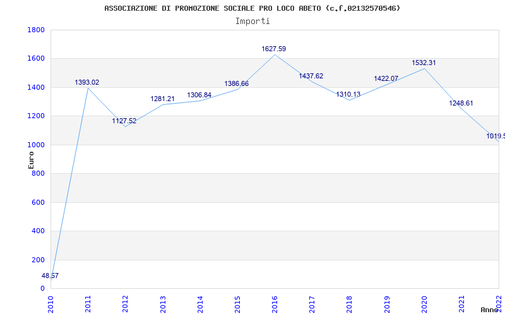Select the 1306.84 data label
The width and height of the screenshot is (505, 316).
[x=199, y=95]
